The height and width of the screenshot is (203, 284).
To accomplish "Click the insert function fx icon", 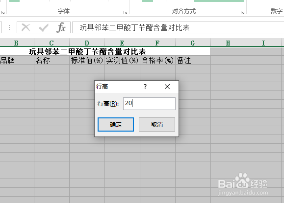I will pos(61,27).
